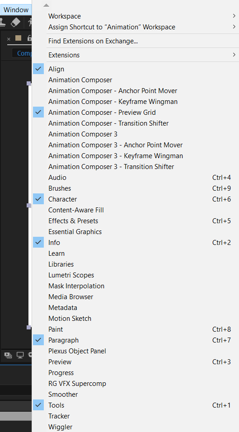Show the Audio panel
The height and width of the screenshot is (432, 239).
tap(135, 178)
